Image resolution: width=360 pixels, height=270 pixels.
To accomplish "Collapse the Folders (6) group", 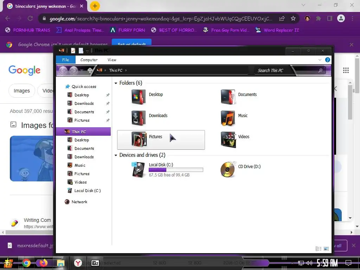I will (x=116, y=83).
